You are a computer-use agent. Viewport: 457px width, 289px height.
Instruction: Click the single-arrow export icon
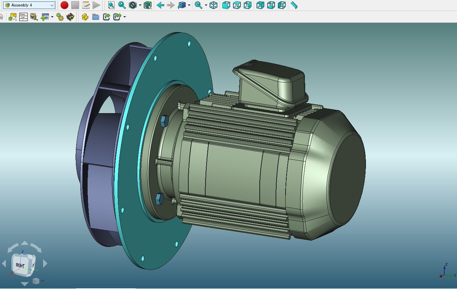pyautogui.click(x=106, y=17)
